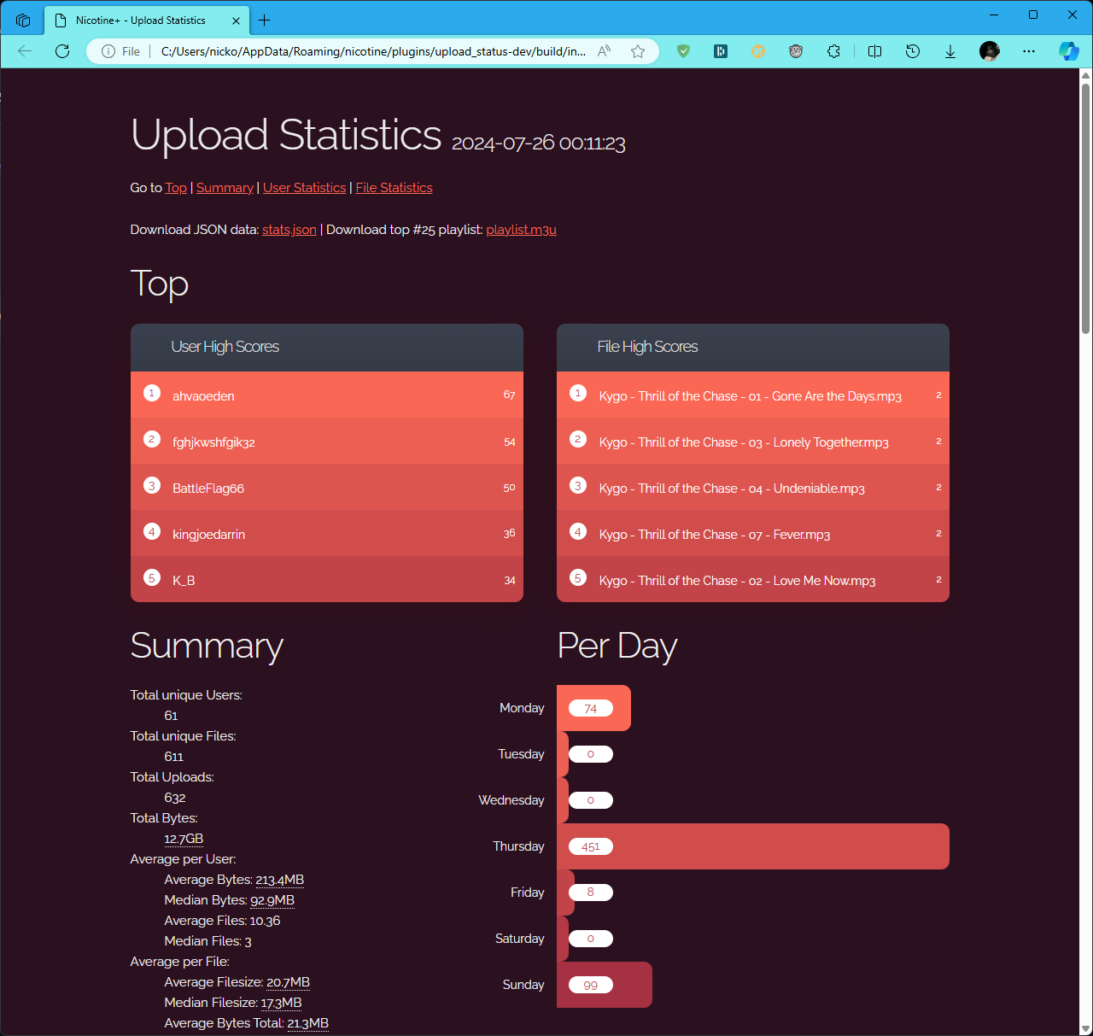Follow the Summary navigation link

pyautogui.click(x=225, y=188)
